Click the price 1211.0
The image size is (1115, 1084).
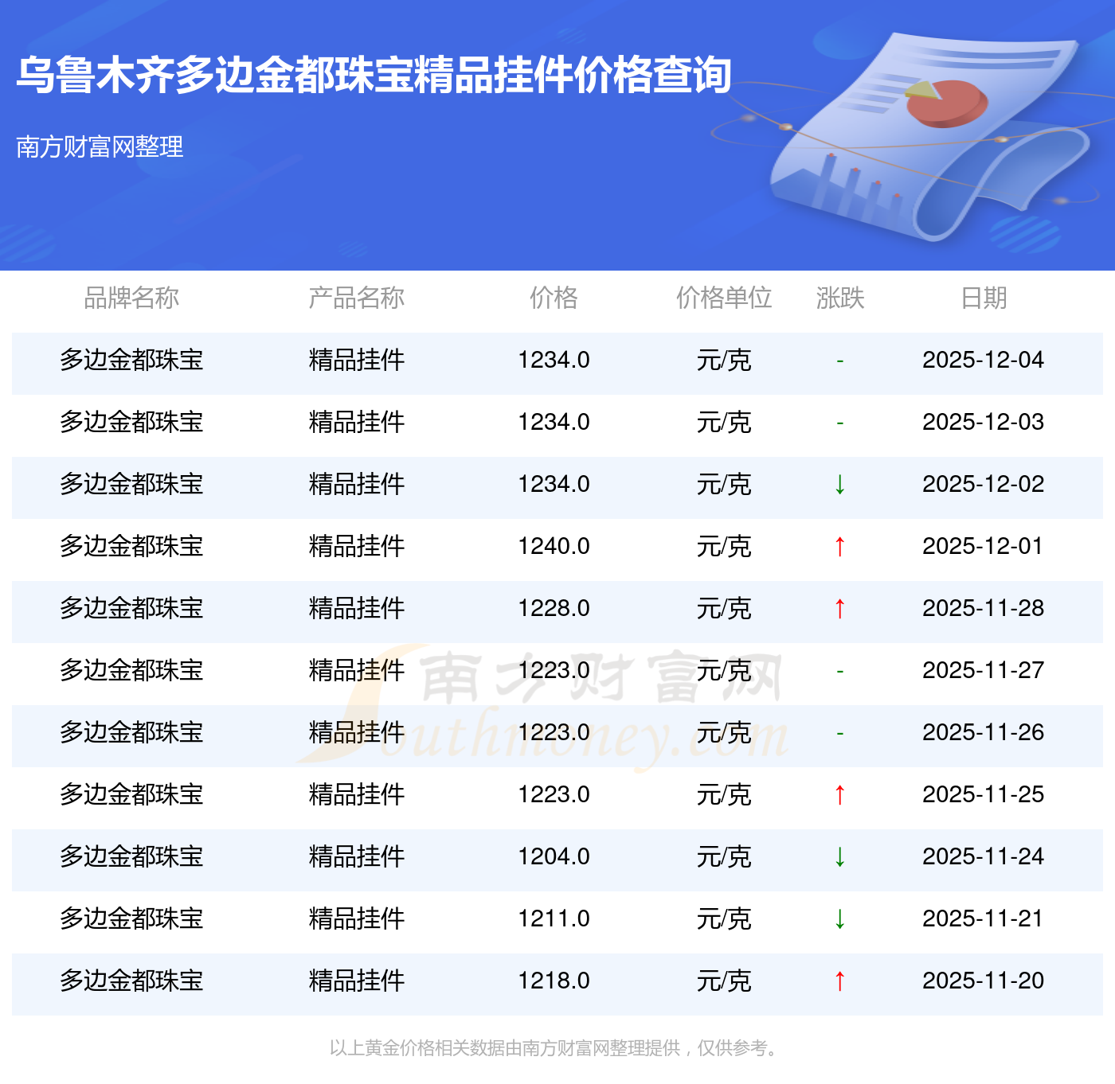[x=554, y=918]
